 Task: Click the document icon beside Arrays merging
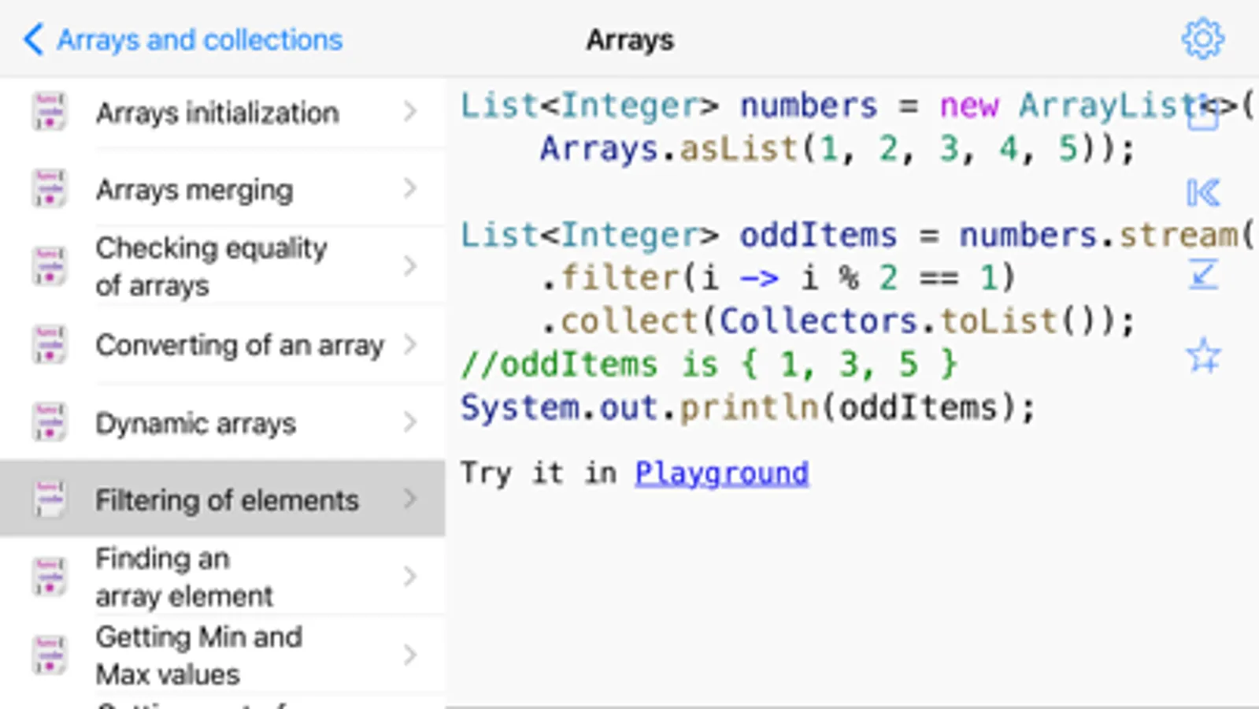click(49, 189)
